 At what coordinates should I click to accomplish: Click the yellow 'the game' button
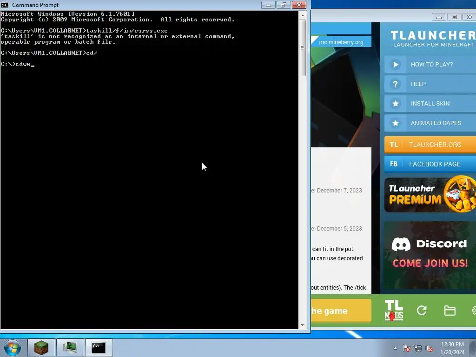point(341,311)
